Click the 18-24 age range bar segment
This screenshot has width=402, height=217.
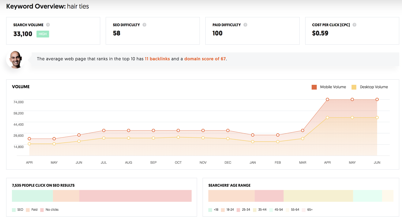coord(231,196)
